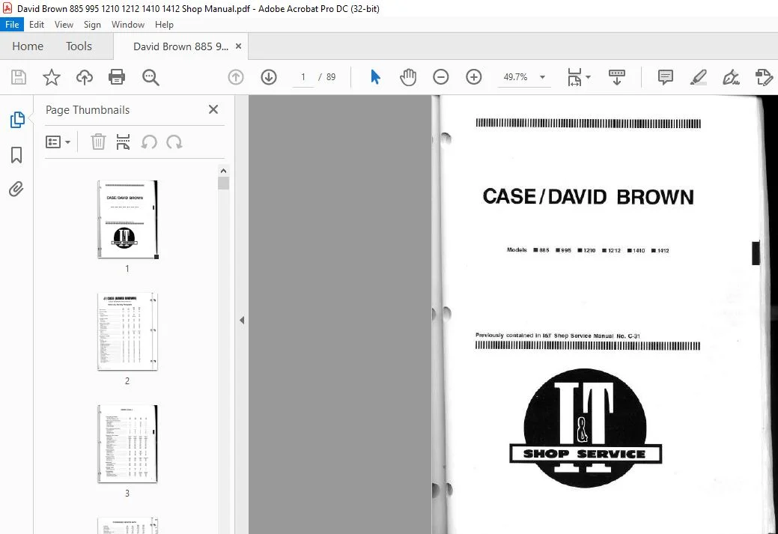This screenshot has width=778, height=534.
Task: Open the View menu
Action: pos(64,24)
